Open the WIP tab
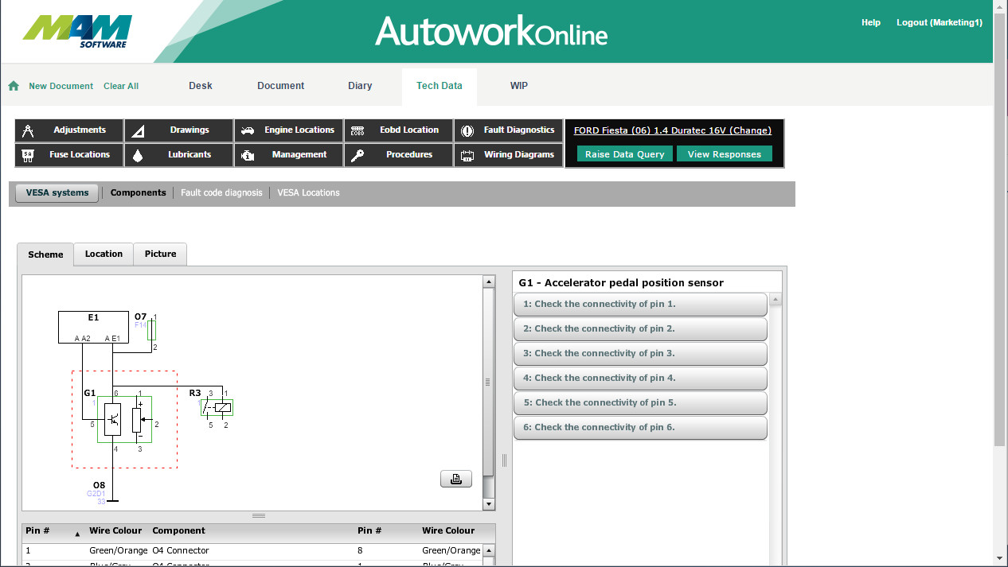 click(518, 86)
